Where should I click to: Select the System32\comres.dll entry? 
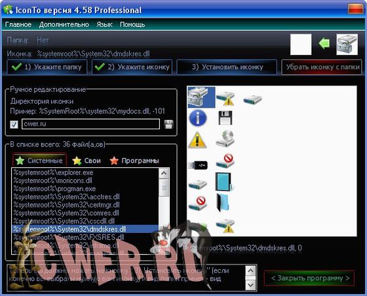coord(85,213)
